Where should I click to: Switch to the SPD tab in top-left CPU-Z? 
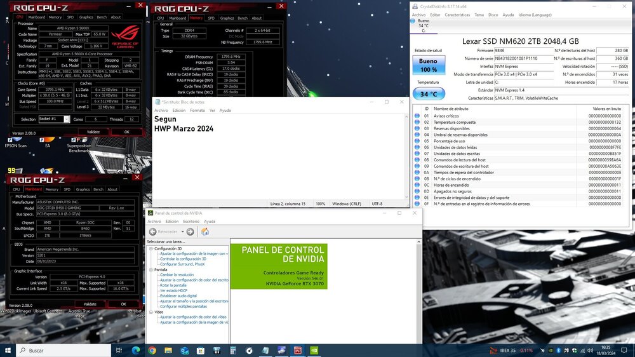[70, 17]
